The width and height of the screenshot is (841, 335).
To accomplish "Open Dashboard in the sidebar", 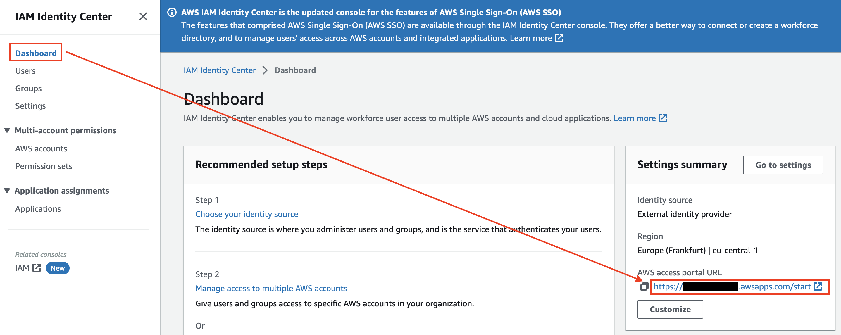I will coord(36,53).
